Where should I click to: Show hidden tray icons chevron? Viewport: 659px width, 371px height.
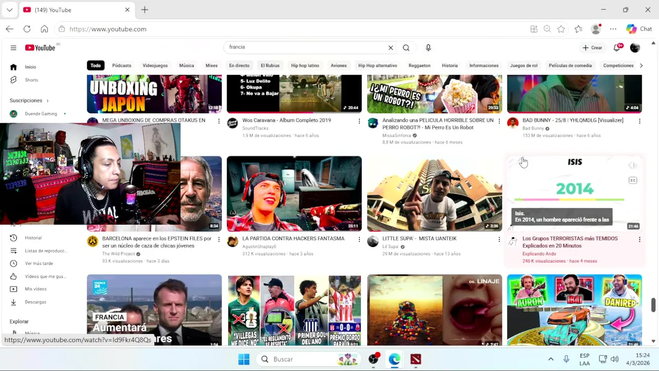(550, 359)
